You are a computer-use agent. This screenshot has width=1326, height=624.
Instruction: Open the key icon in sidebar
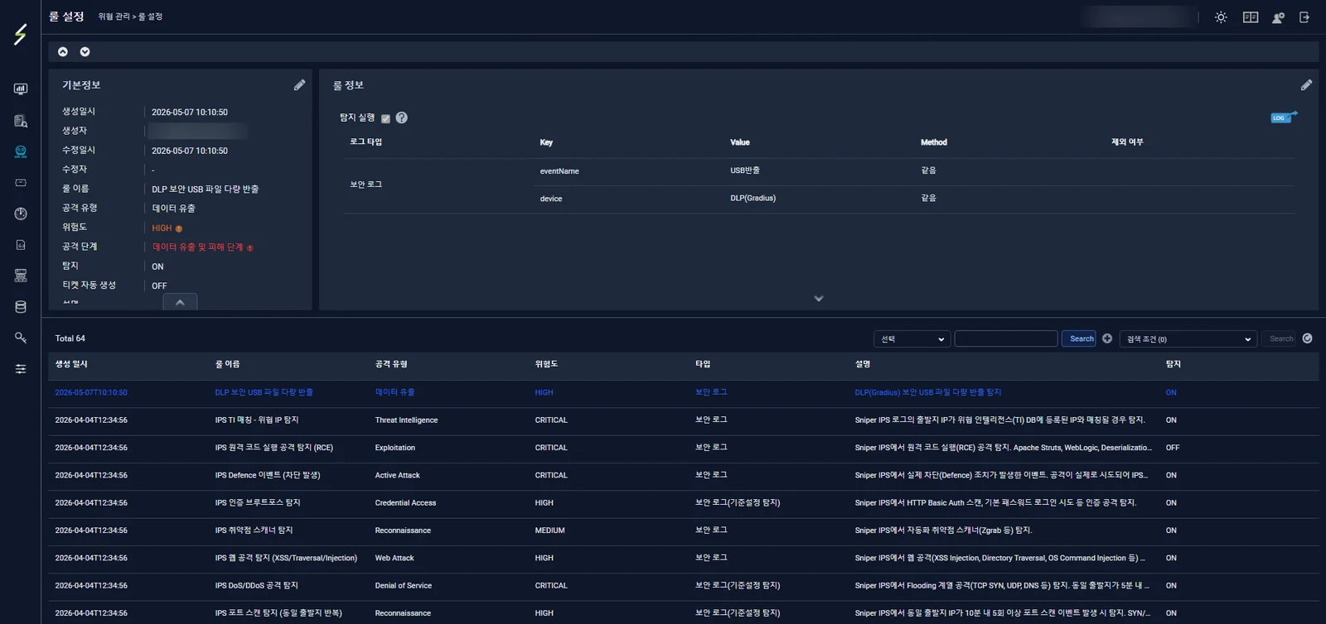pyautogui.click(x=21, y=338)
